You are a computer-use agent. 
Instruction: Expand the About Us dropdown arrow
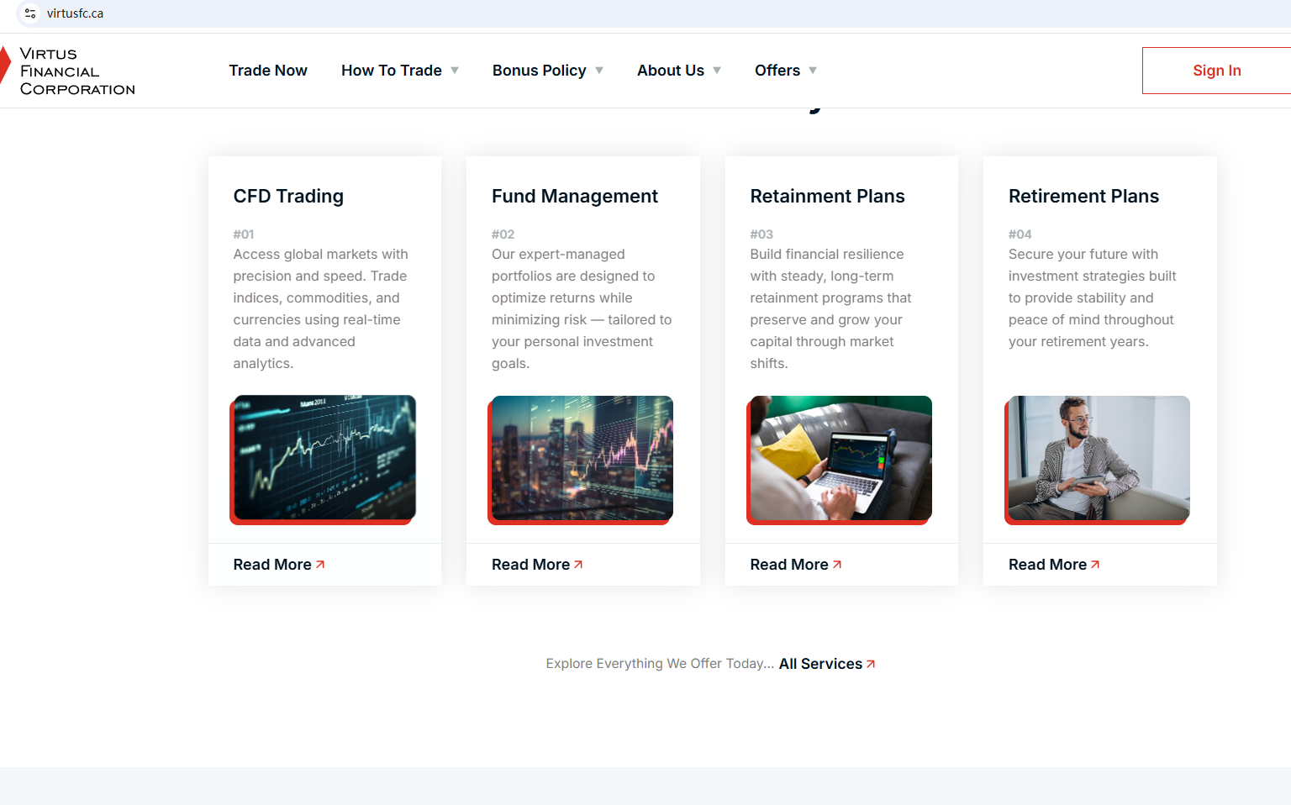[717, 71]
